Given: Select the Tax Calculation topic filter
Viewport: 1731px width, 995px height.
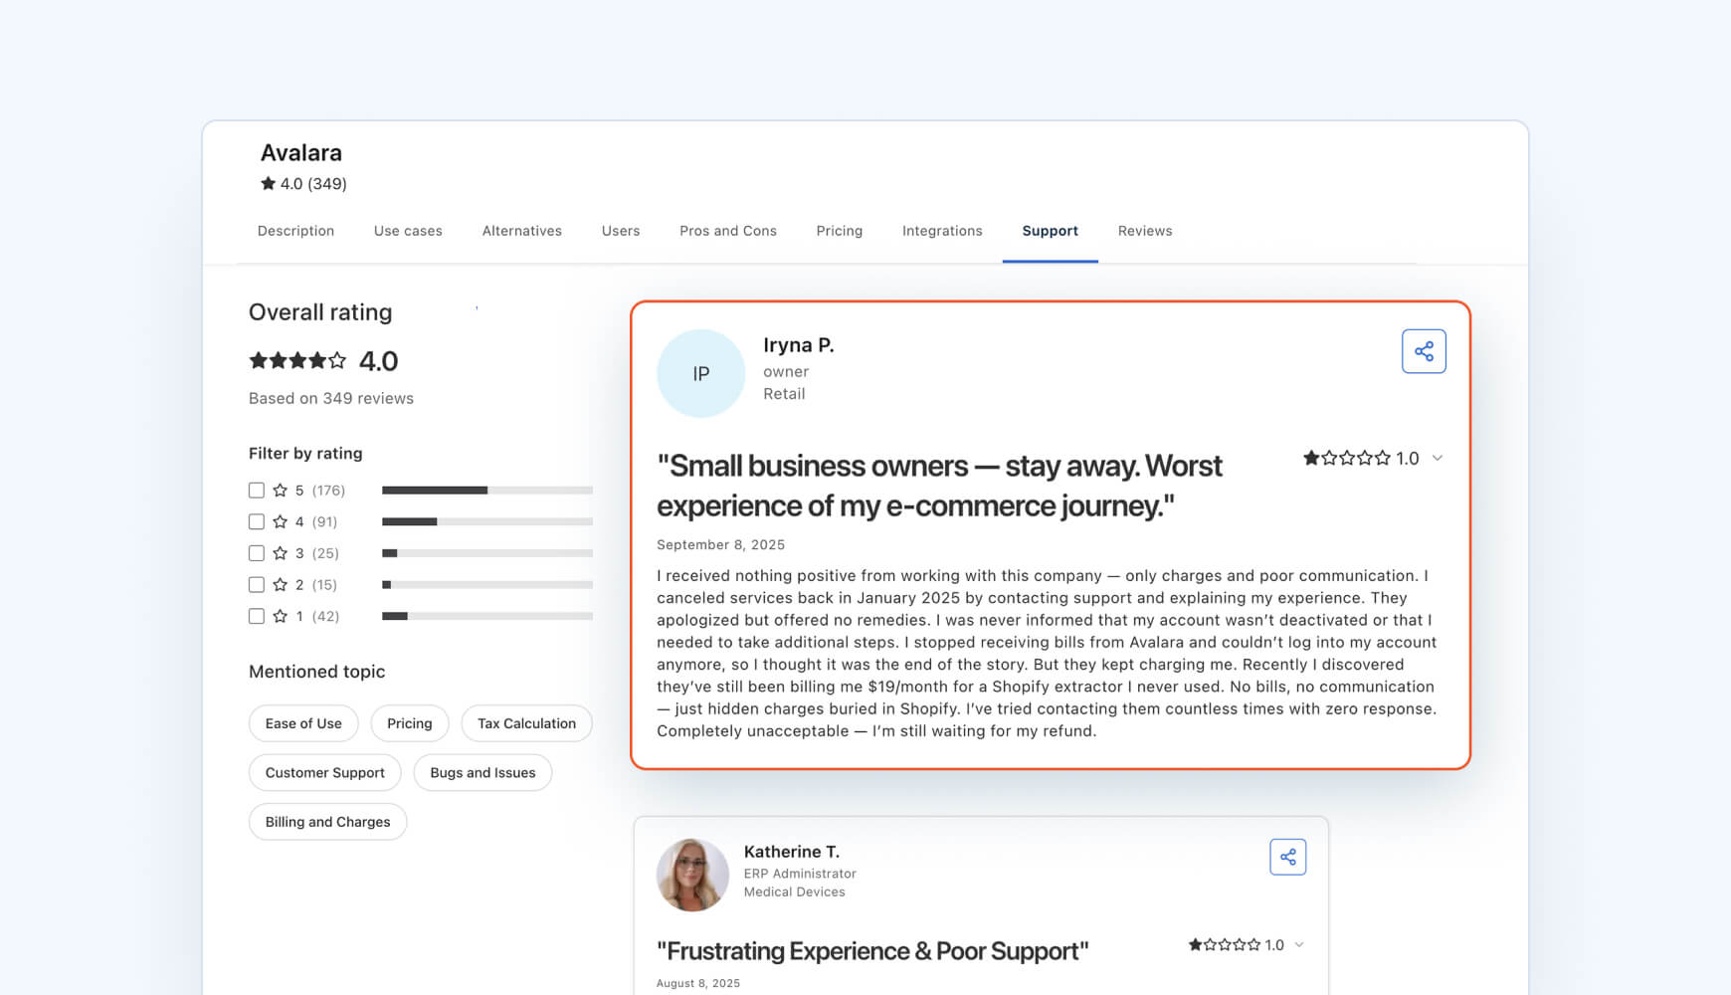Looking at the screenshot, I should pyautogui.click(x=526, y=723).
